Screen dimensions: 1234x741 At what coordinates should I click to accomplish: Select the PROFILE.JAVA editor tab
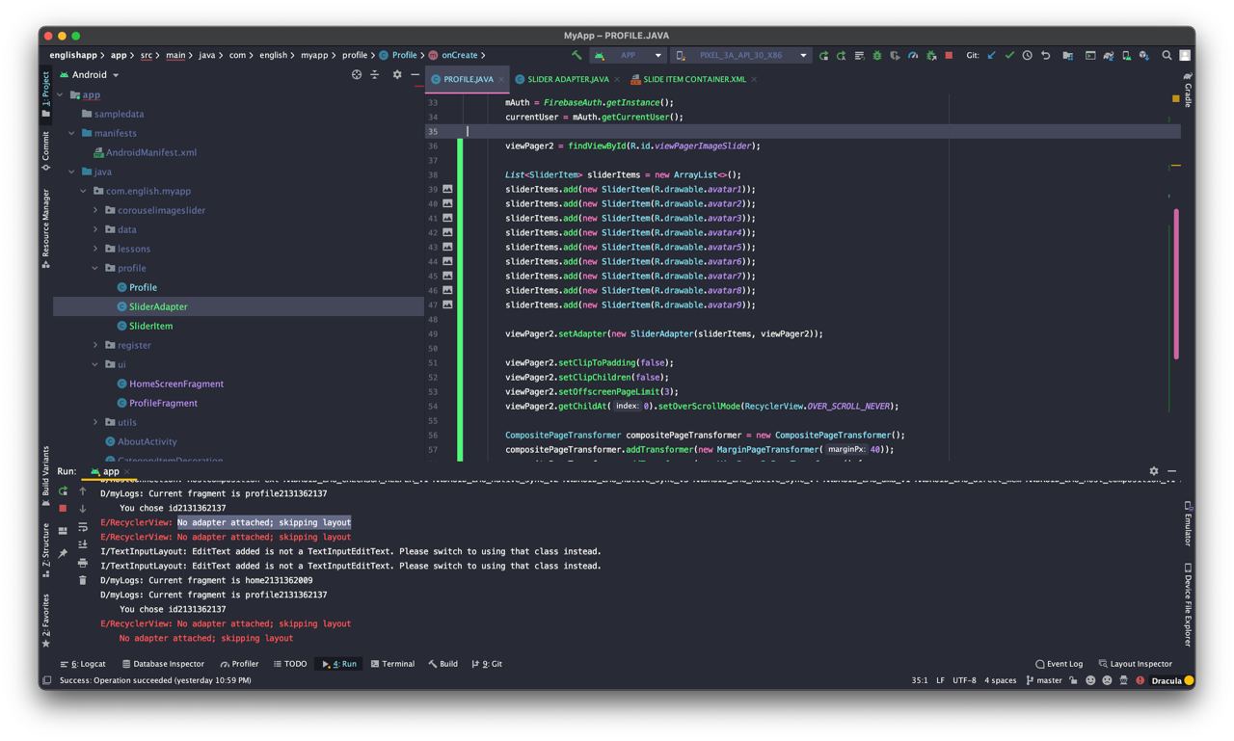coord(468,79)
